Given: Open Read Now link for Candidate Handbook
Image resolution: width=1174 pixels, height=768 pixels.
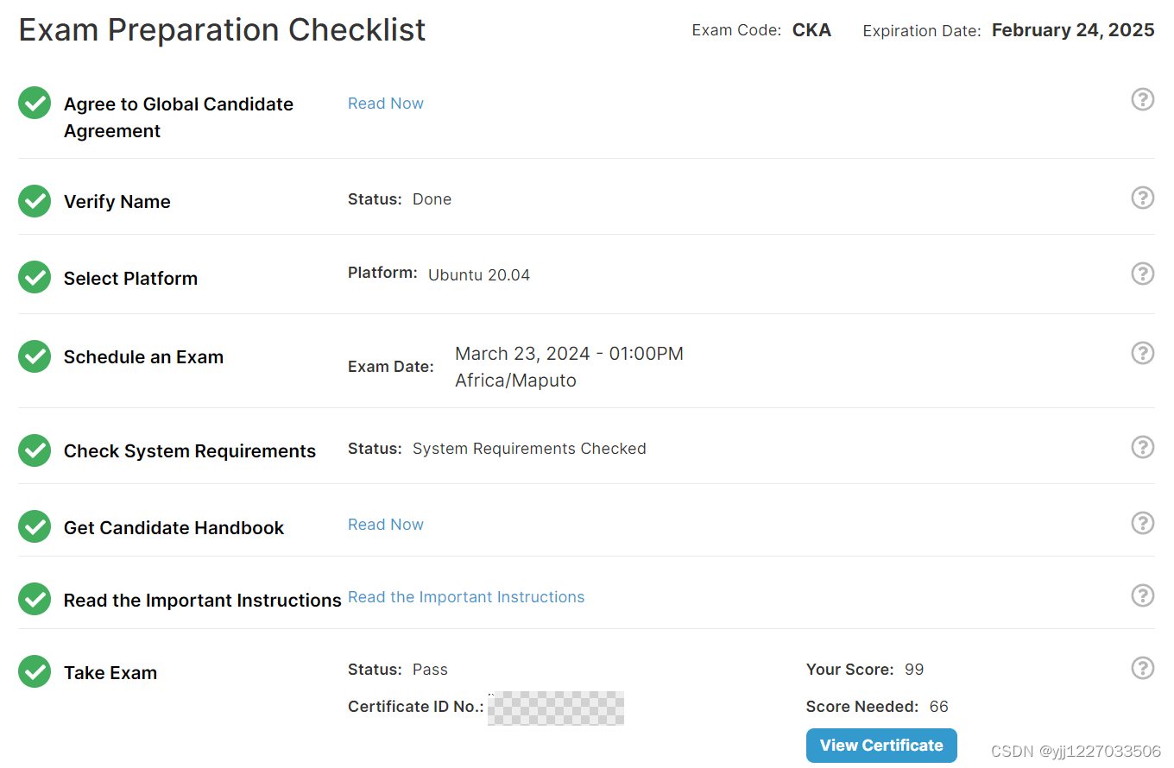Looking at the screenshot, I should click(x=385, y=525).
